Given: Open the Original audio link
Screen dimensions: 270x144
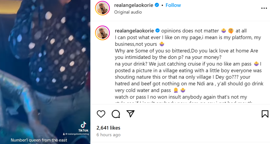Looking at the screenshot, I should pos(128,12).
